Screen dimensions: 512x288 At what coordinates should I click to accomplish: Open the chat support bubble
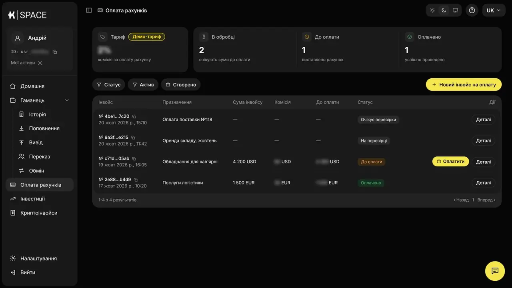point(495,271)
